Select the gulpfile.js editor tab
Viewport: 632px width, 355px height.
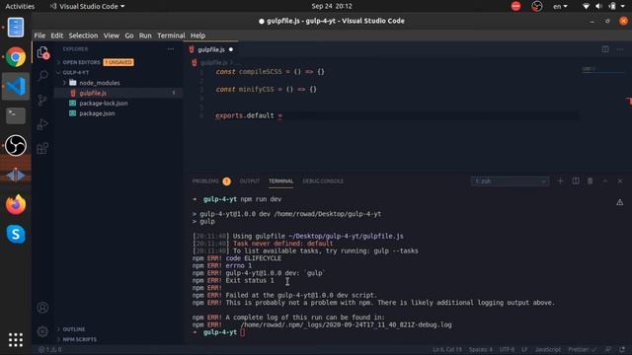click(x=211, y=49)
